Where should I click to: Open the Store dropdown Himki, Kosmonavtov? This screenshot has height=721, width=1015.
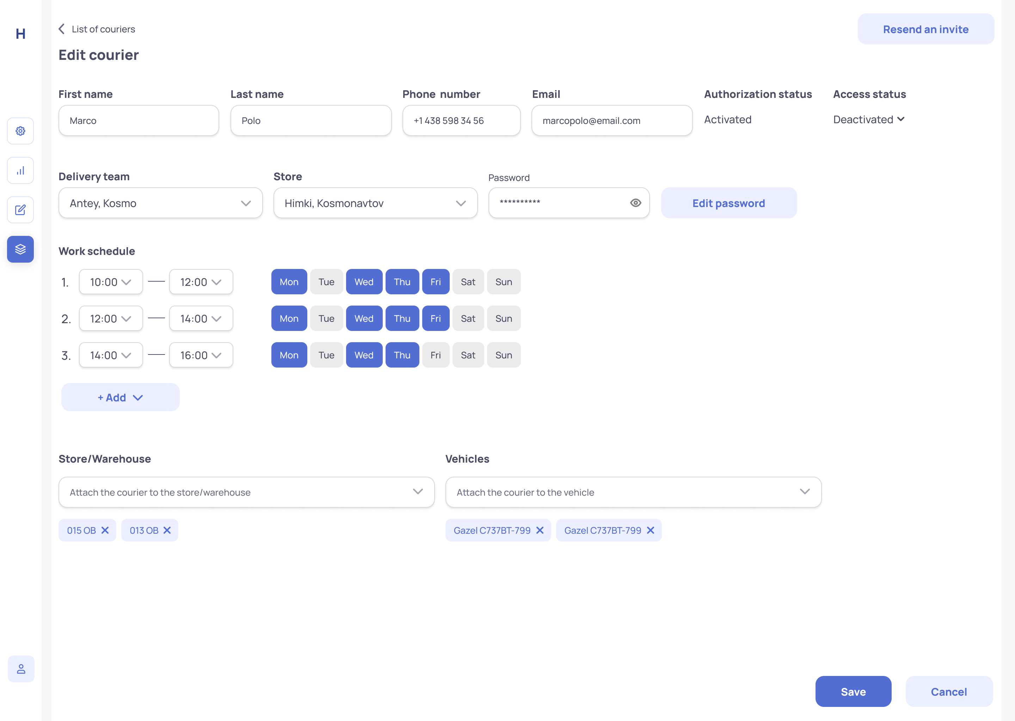[375, 203]
